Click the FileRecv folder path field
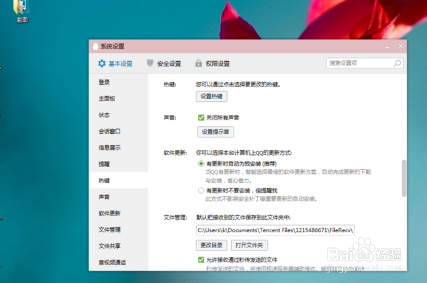Image resolution: width=427 pixels, height=283 pixels. click(x=275, y=230)
